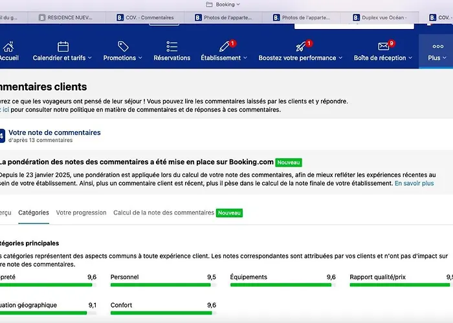Click the Promotions tag icon

(123, 47)
